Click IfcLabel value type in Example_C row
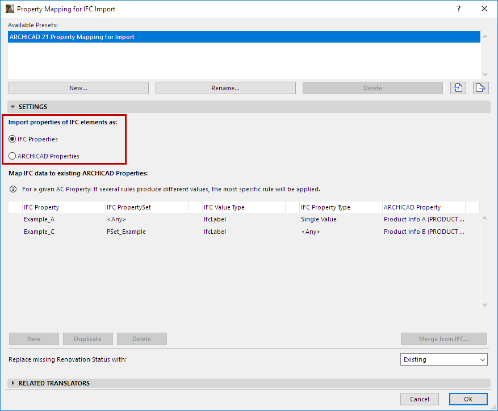Image resolution: width=498 pixels, height=411 pixels. point(215,232)
